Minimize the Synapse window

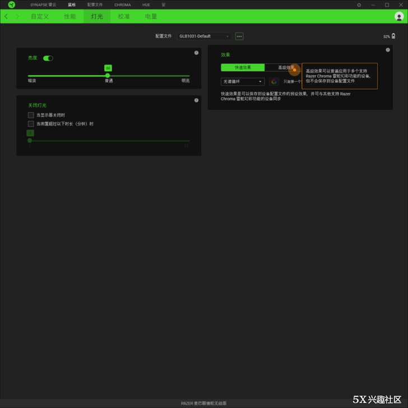[x=373, y=4]
